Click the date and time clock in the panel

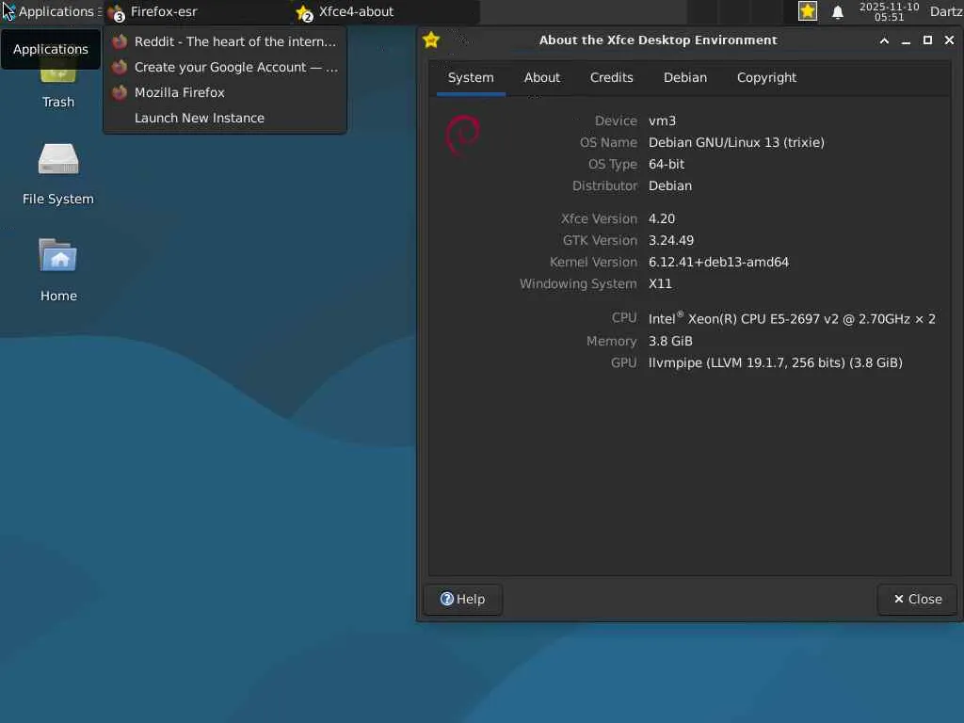[x=889, y=11]
